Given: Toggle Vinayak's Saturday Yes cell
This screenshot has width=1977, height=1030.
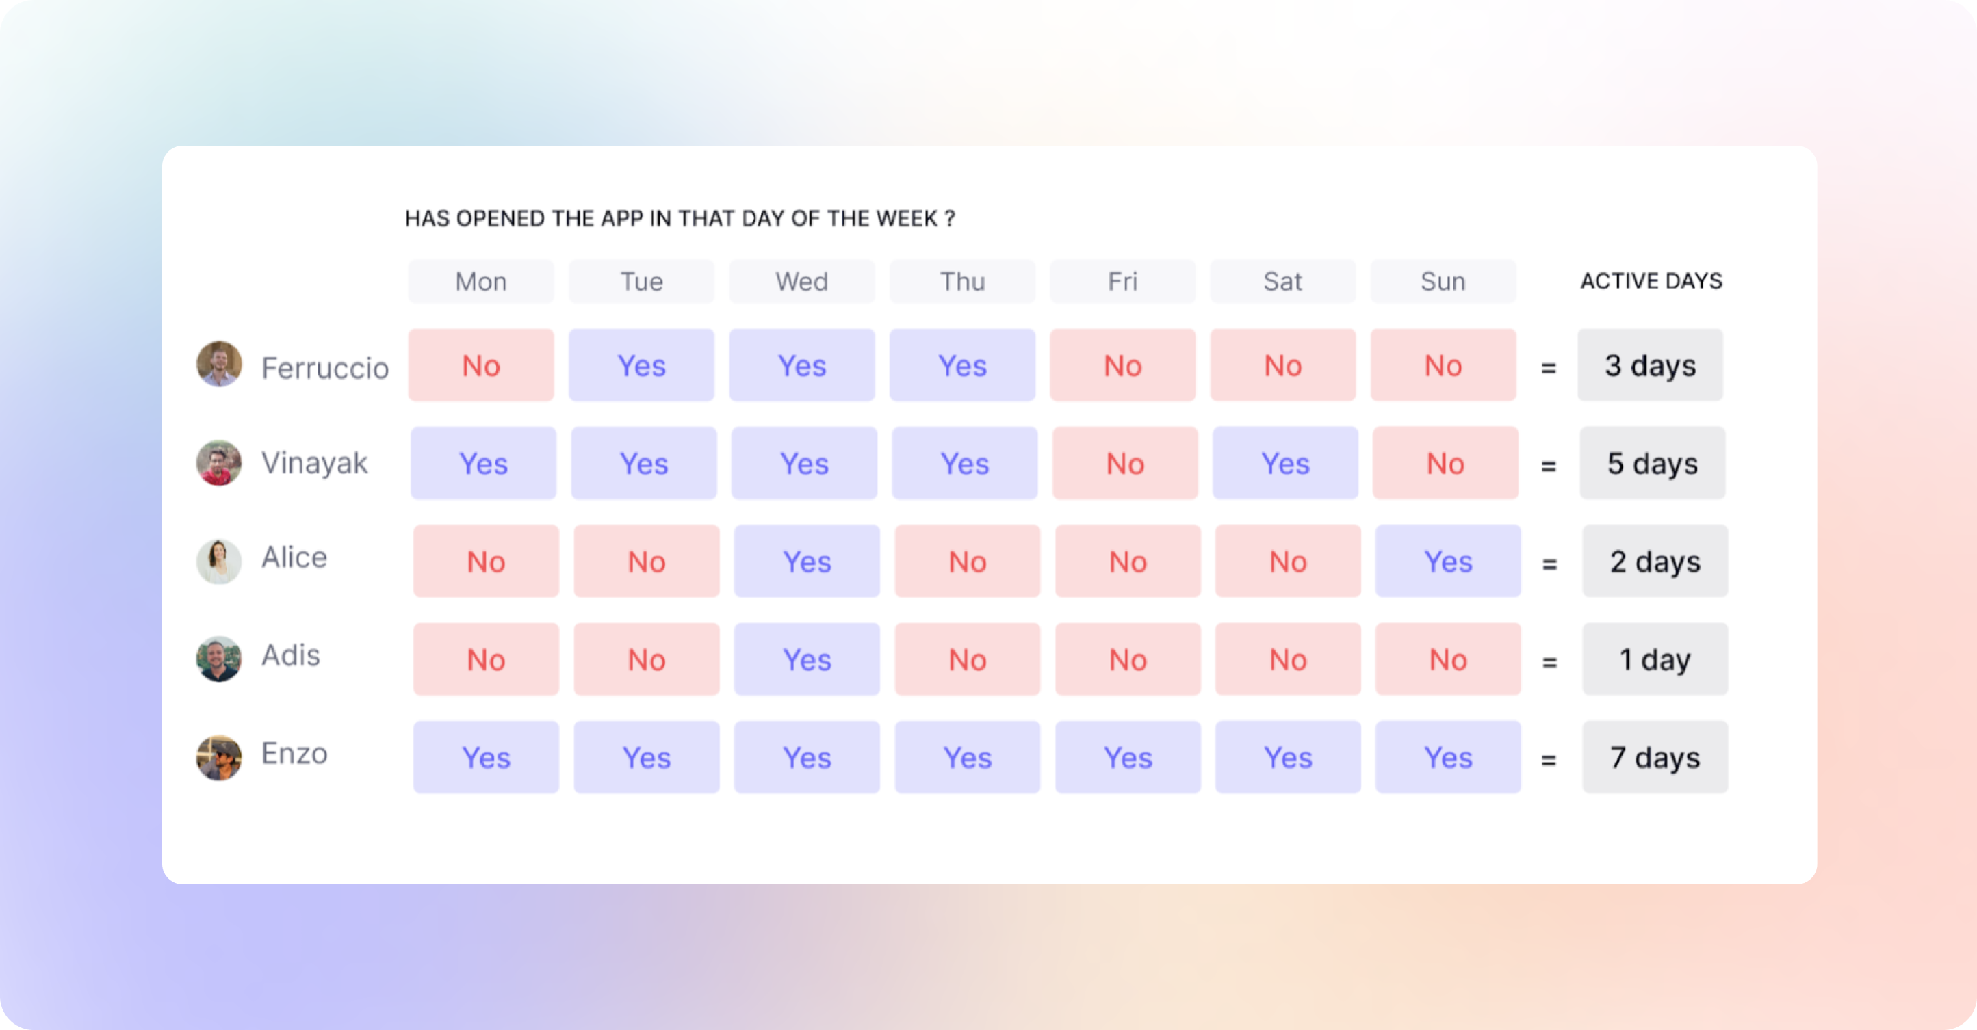Looking at the screenshot, I should [x=1286, y=463].
